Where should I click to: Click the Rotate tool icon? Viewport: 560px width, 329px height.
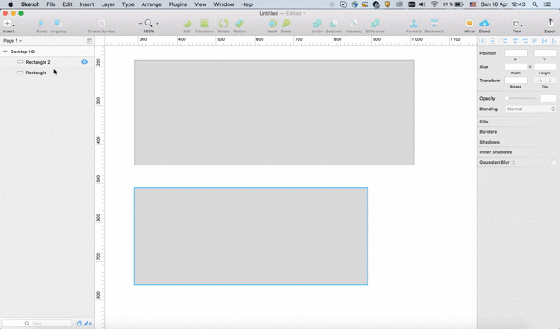click(x=224, y=24)
